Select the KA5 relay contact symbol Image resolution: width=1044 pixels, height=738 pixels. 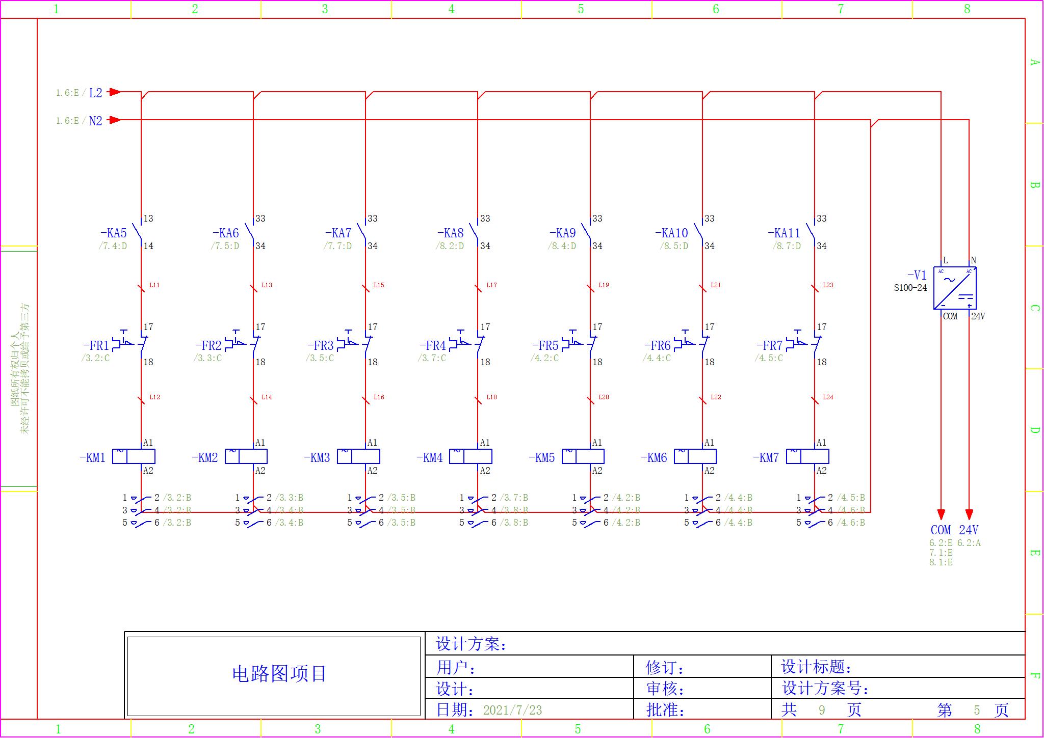[x=138, y=232]
